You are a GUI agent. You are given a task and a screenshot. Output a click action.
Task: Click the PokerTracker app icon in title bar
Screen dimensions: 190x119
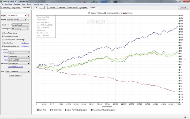pos(1,1)
